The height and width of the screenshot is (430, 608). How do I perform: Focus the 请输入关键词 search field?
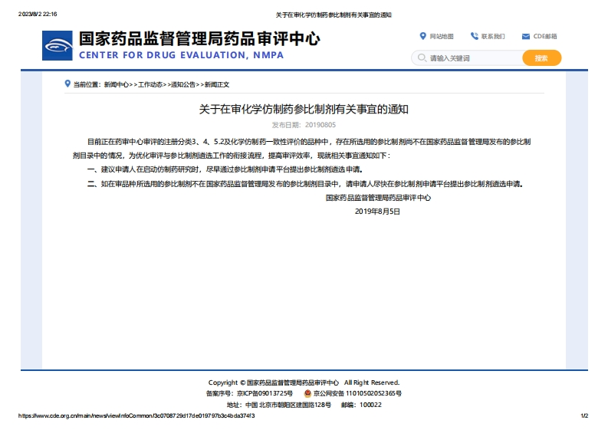coord(472,58)
